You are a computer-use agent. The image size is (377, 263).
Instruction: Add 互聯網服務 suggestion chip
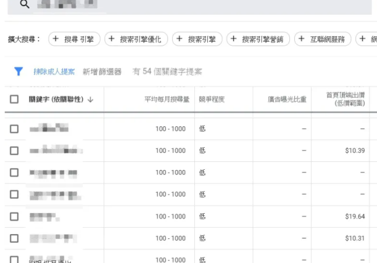(323, 39)
